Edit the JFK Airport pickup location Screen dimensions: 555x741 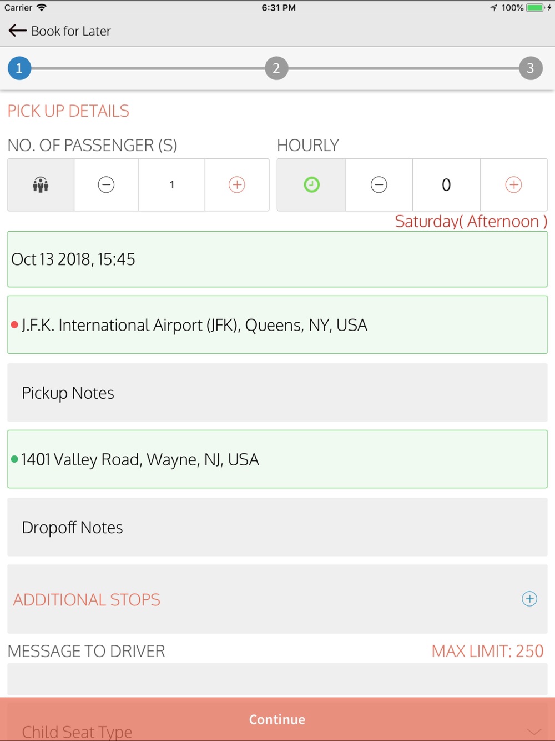click(x=277, y=325)
